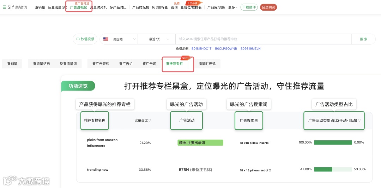The height and width of the screenshot is (188, 381).
Task: Click the Sif 关键词 logo
Action: pos(17,7)
